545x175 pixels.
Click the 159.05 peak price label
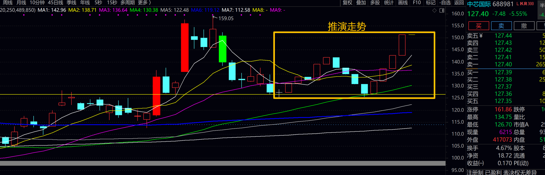click(226, 18)
